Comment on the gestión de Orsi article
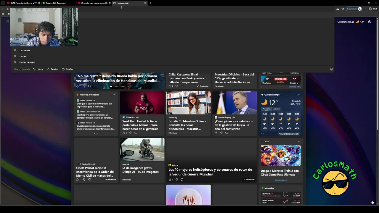Viewport: 379px width, 213px height. [x=227, y=133]
